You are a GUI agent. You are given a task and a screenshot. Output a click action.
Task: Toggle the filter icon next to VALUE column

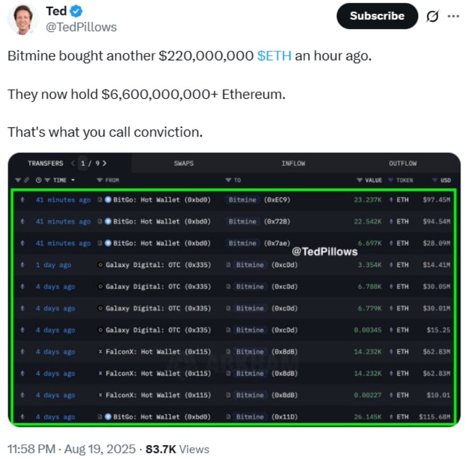pos(359,180)
